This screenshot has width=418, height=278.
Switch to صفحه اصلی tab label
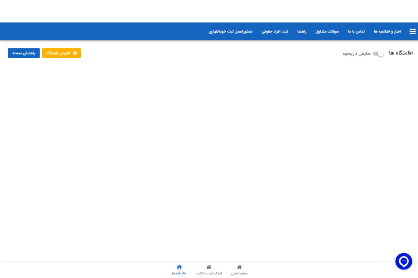(x=239, y=274)
